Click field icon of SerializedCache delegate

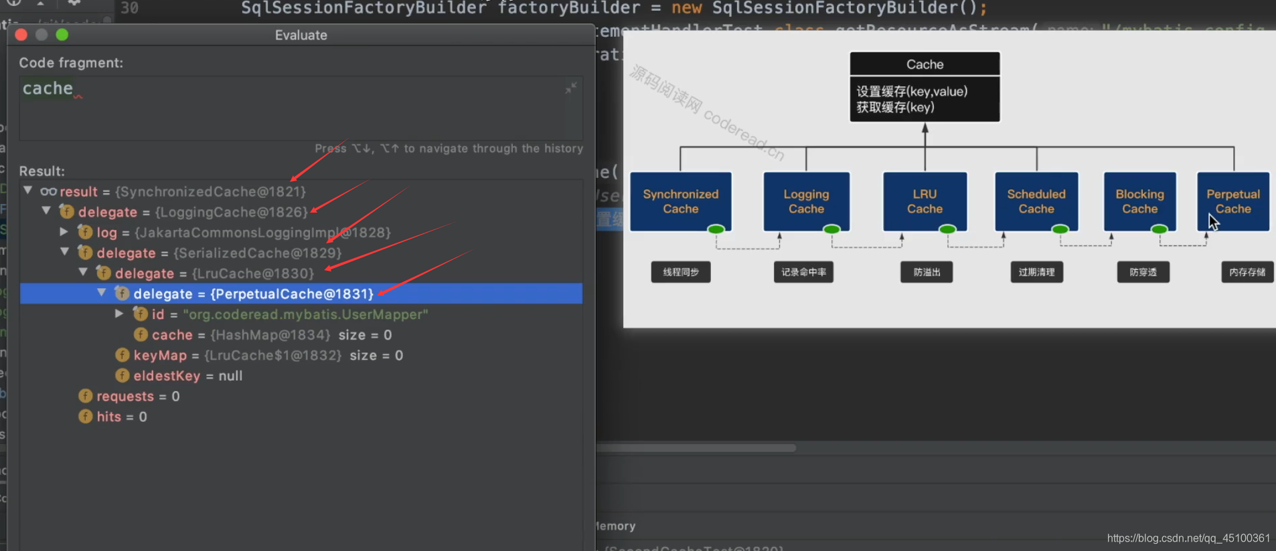[85, 253]
